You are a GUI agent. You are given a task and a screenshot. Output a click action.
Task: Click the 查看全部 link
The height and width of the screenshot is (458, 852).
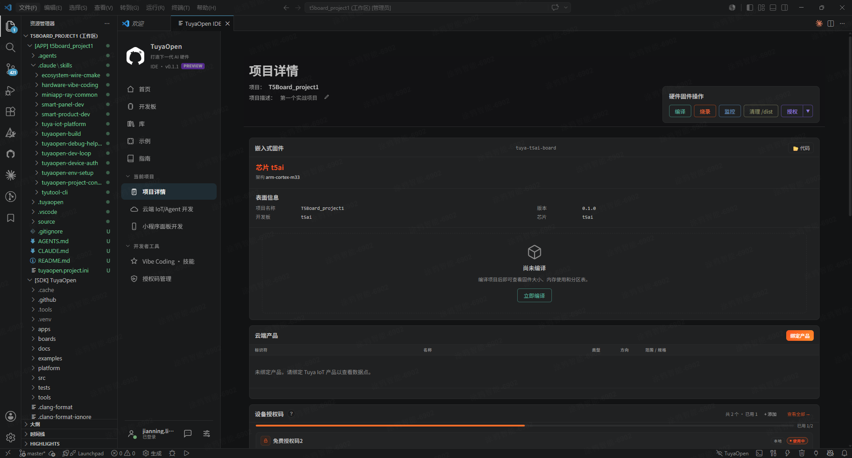click(x=798, y=414)
